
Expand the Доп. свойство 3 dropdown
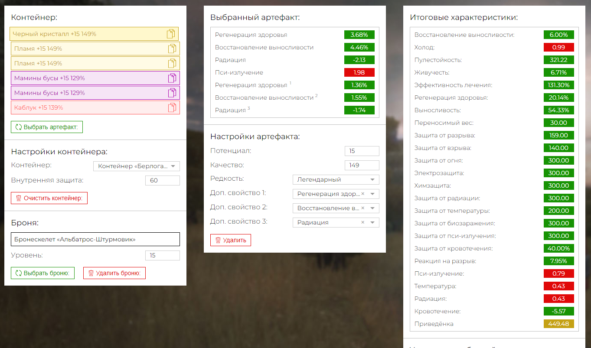point(372,222)
